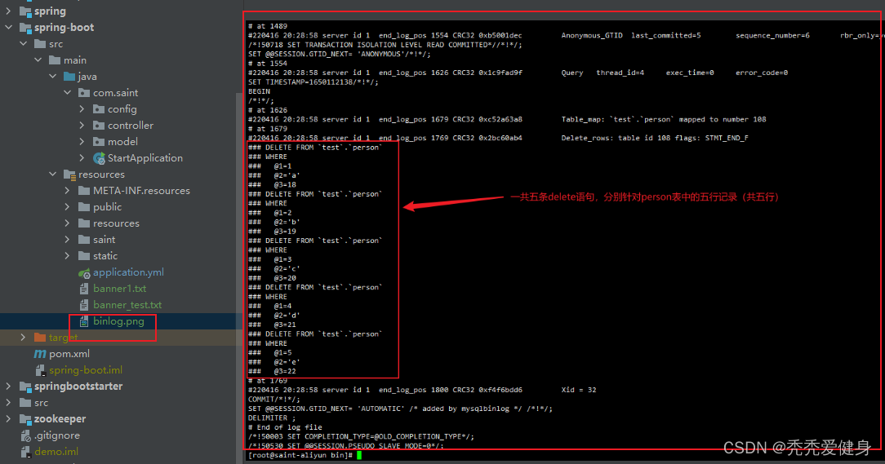Select banner1.txt in the project tree

[120, 289]
